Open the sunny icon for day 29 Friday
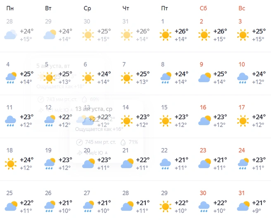 [165, 206]
